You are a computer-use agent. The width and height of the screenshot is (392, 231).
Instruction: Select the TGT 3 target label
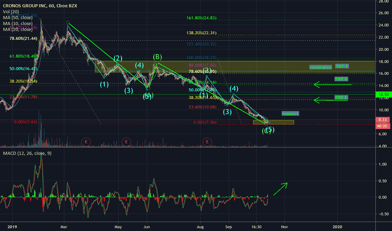tap(342, 66)
